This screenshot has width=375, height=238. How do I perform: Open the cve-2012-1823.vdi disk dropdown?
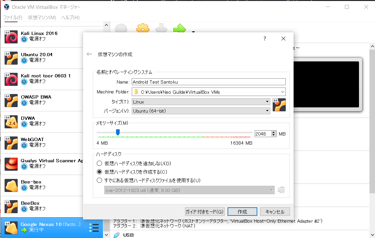pos(189,190)
